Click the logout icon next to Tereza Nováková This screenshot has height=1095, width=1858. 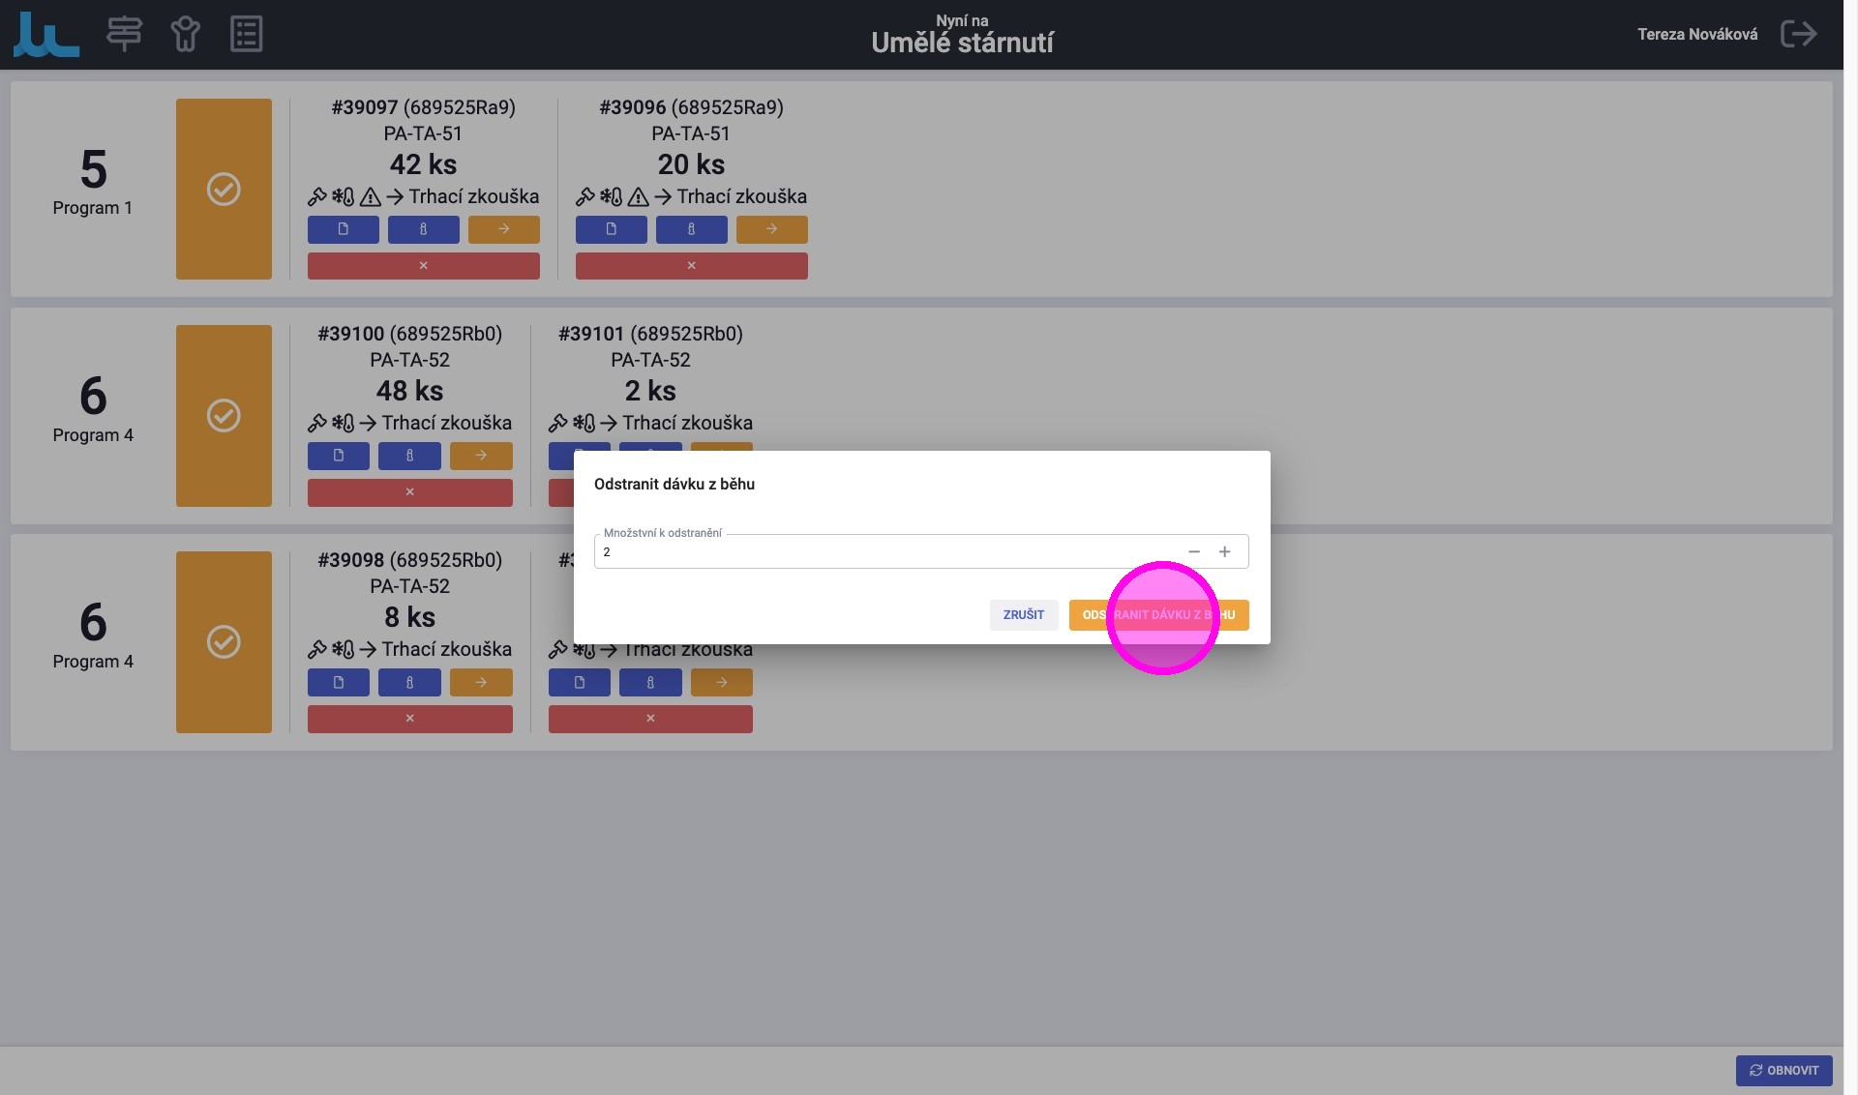click(1798, 34)
